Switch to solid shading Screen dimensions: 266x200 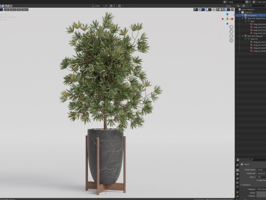tap(220, 9)
